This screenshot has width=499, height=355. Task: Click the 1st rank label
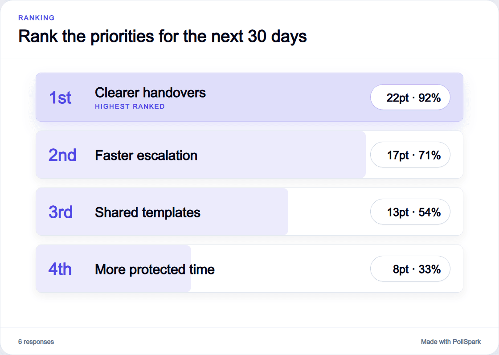(x=60, y=98)
